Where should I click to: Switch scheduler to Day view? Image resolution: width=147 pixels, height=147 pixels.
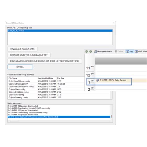pyautogui.click(x=130, y=51)
